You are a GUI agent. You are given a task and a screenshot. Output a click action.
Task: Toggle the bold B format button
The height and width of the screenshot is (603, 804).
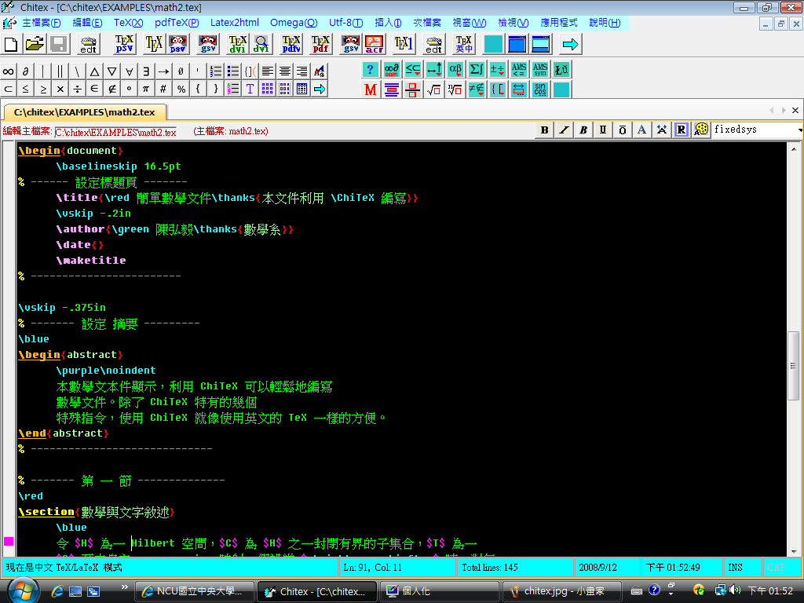(545, 130)
